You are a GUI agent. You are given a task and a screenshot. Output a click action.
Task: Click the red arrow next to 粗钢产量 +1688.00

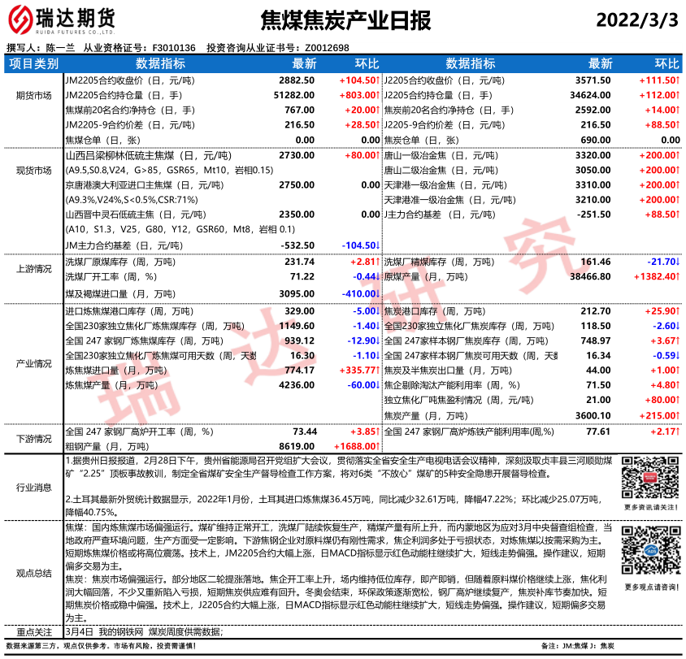378,446
